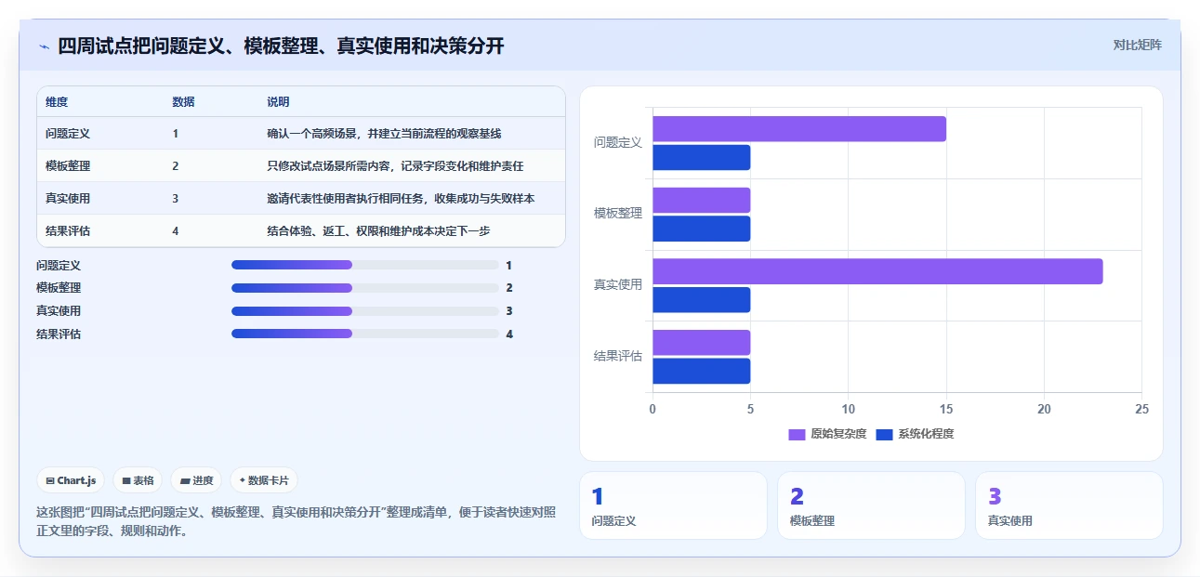The width and height of the screenshot is (1200, 577).
Task: Click the description starting 结合体验、返工
Action: (378, 231)
